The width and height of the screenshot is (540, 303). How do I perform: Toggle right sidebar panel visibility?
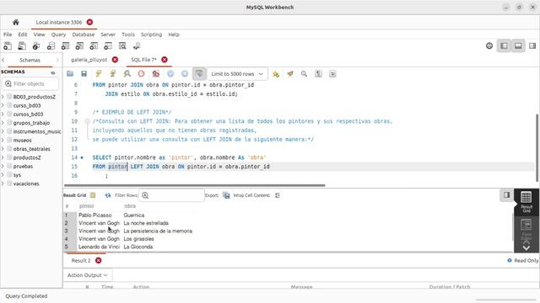click(532, 45)
